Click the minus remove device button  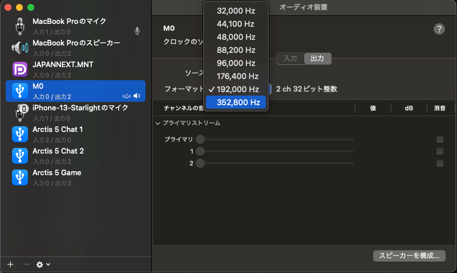pyautogui.click(x=26, y=264)
